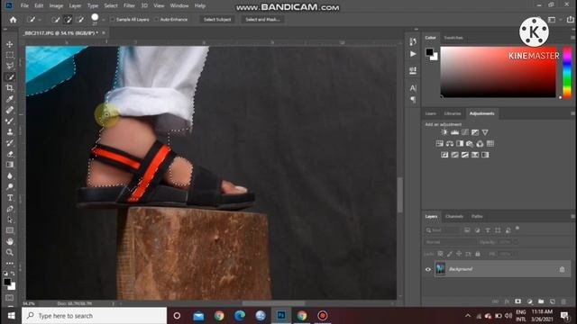Select the Gradient tool
577x324 pixels.
pyautogui.click(x=10, y=165)
